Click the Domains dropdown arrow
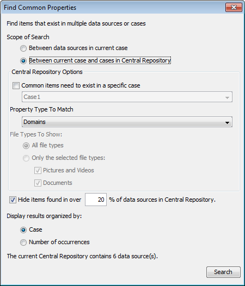The height and width of the screenshot is (286, 245). click(227, 122)
